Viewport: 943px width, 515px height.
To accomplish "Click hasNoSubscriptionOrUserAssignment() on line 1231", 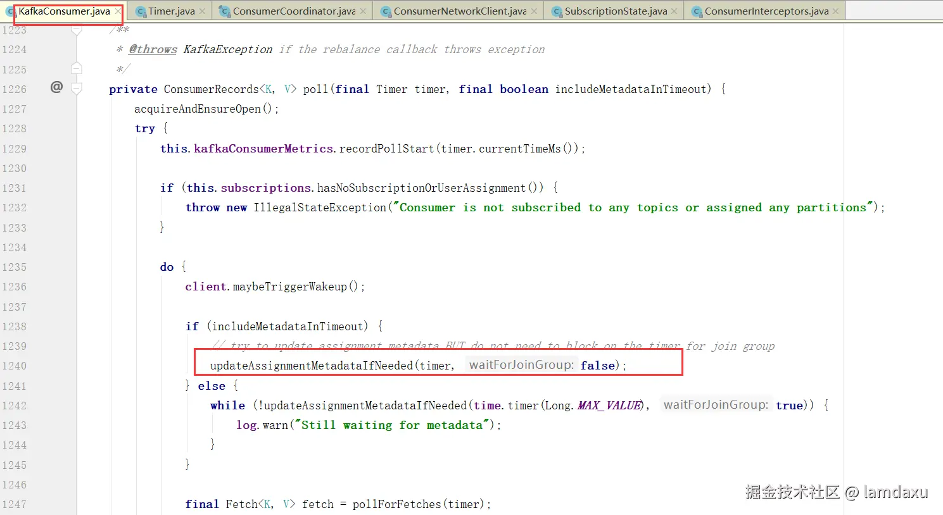I will [x=430, y=188].
